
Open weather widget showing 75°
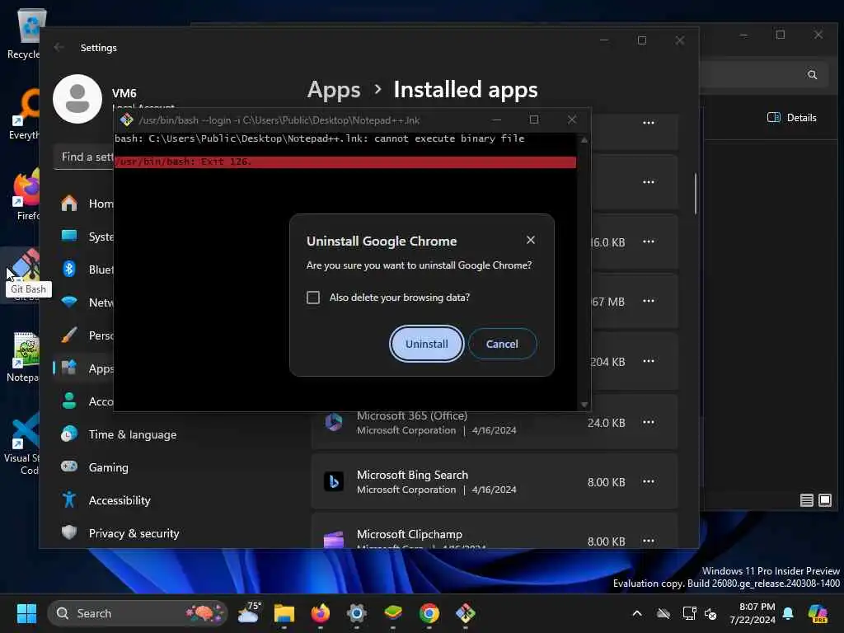click(x=248, y=613)
